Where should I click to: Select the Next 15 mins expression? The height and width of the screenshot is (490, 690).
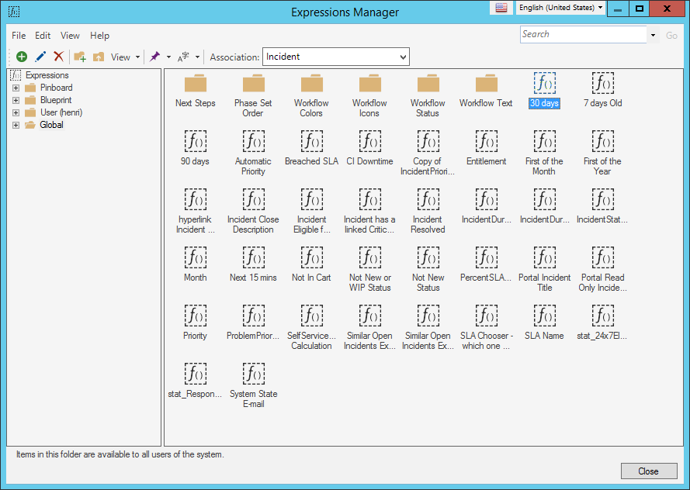click(x=254, y=265)
